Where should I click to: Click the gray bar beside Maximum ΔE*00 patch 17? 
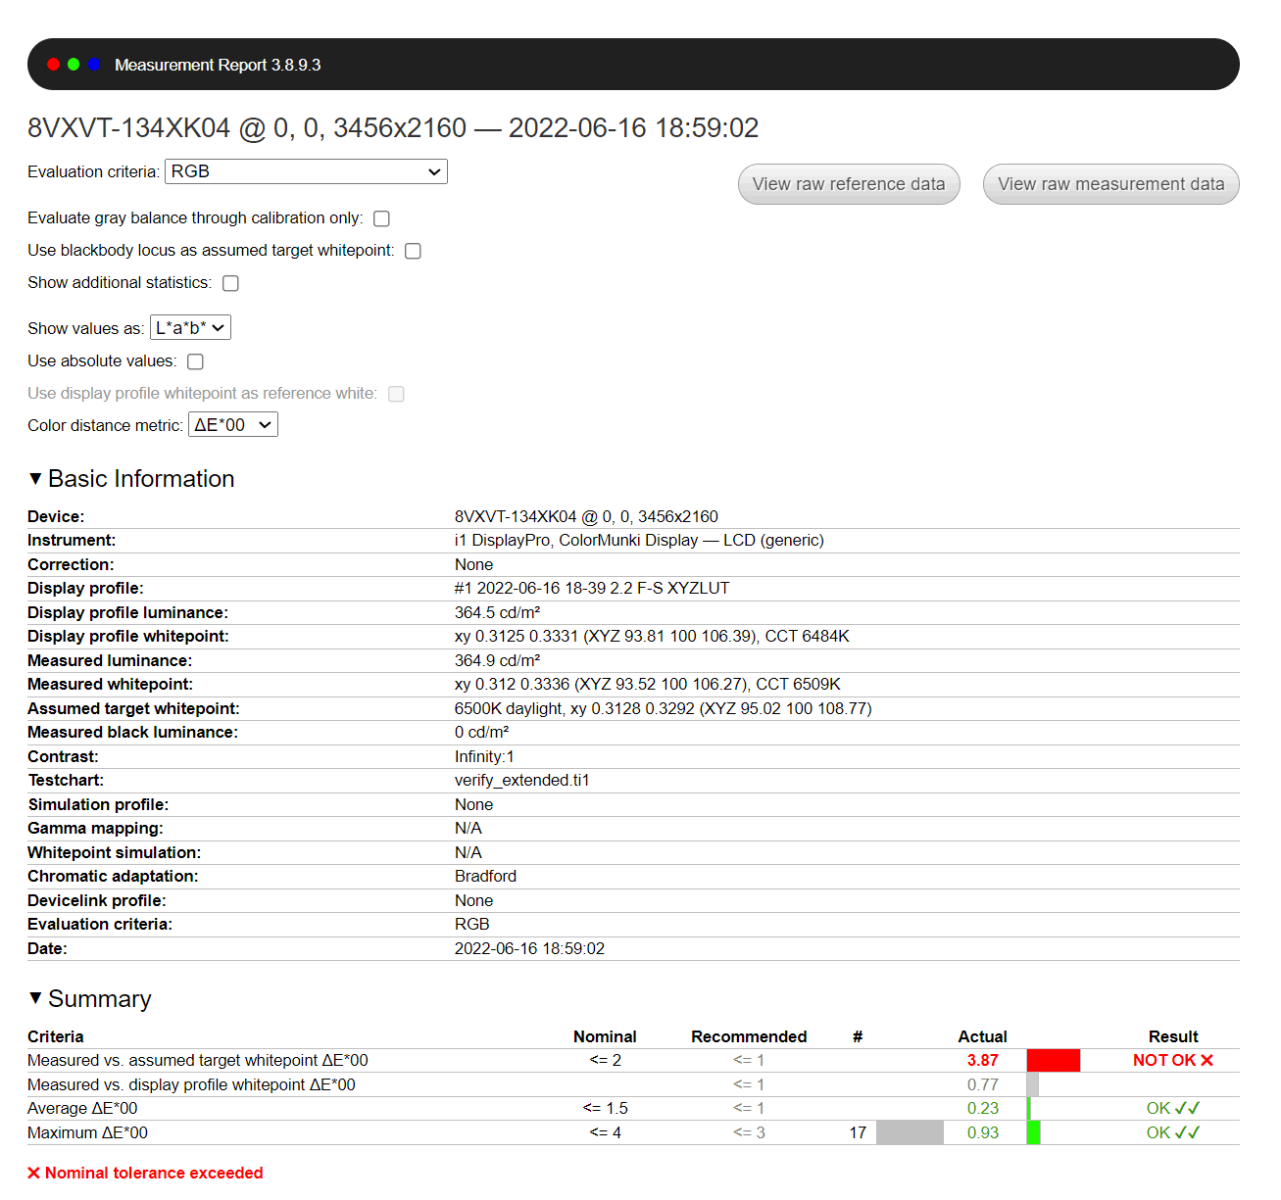(910, 1133)
